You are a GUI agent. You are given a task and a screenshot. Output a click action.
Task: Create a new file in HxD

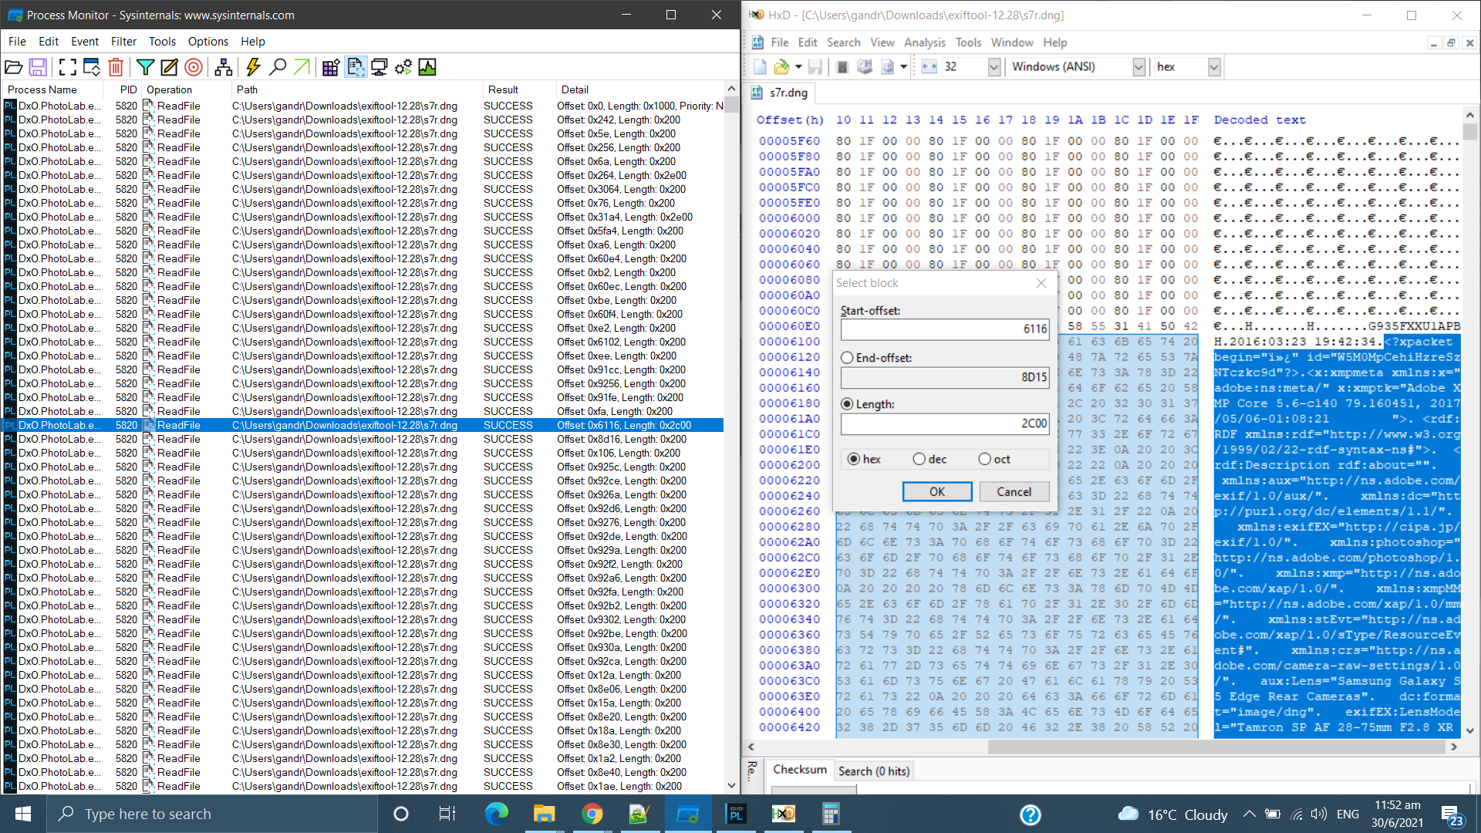[760, 67]
